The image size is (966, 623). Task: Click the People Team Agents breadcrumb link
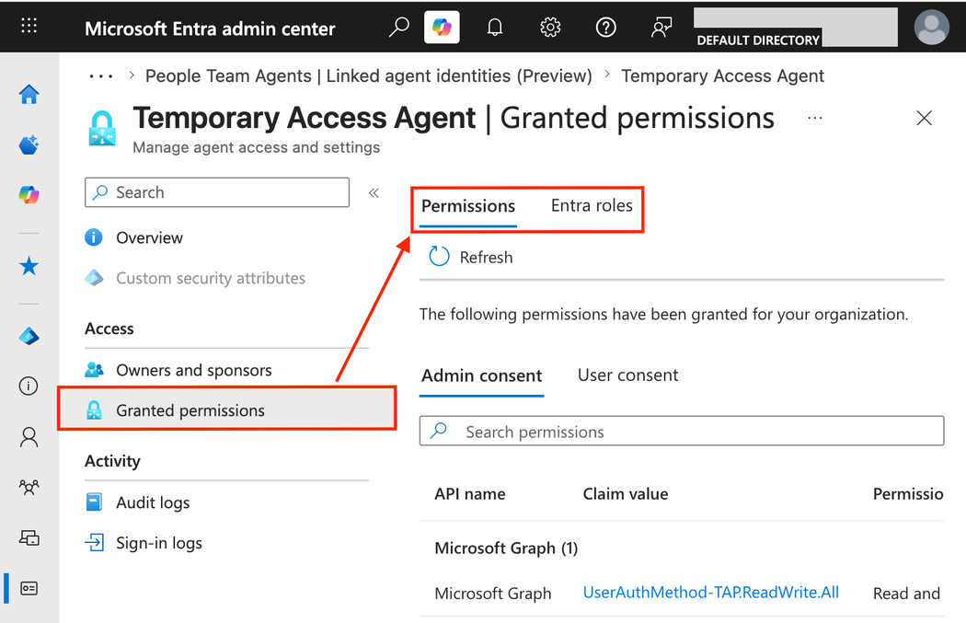point(368,75)
